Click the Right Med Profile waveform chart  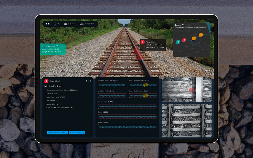coord(143,96)
